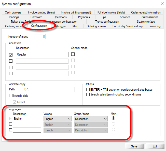The height and width of the screenshot is (151, 166).
Task: Click the Number of menu field
Action: click(x=40, y=37)
